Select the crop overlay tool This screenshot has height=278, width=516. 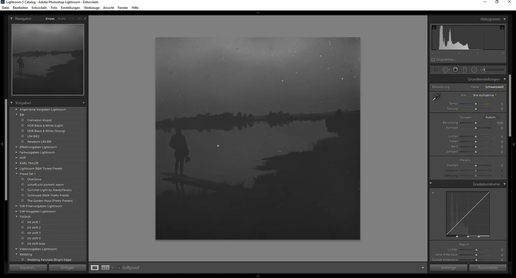(x=436, y=70)
